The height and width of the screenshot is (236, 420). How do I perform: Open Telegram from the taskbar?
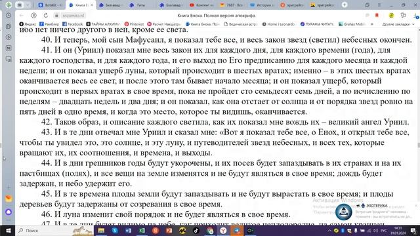(237, 230)
